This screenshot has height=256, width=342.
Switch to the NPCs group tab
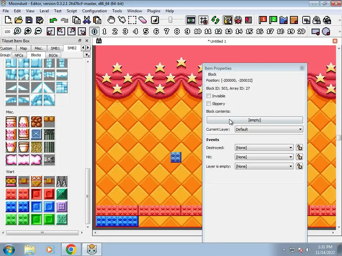pos(19,55)
